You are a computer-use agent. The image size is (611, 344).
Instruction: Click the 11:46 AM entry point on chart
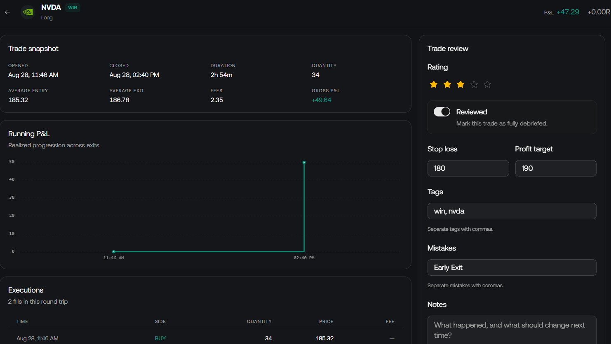[114, 252]
